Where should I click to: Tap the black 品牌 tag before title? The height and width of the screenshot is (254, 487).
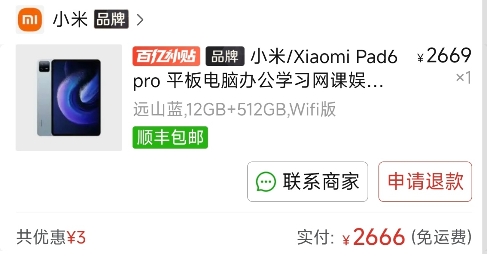[x=225, y=56]
